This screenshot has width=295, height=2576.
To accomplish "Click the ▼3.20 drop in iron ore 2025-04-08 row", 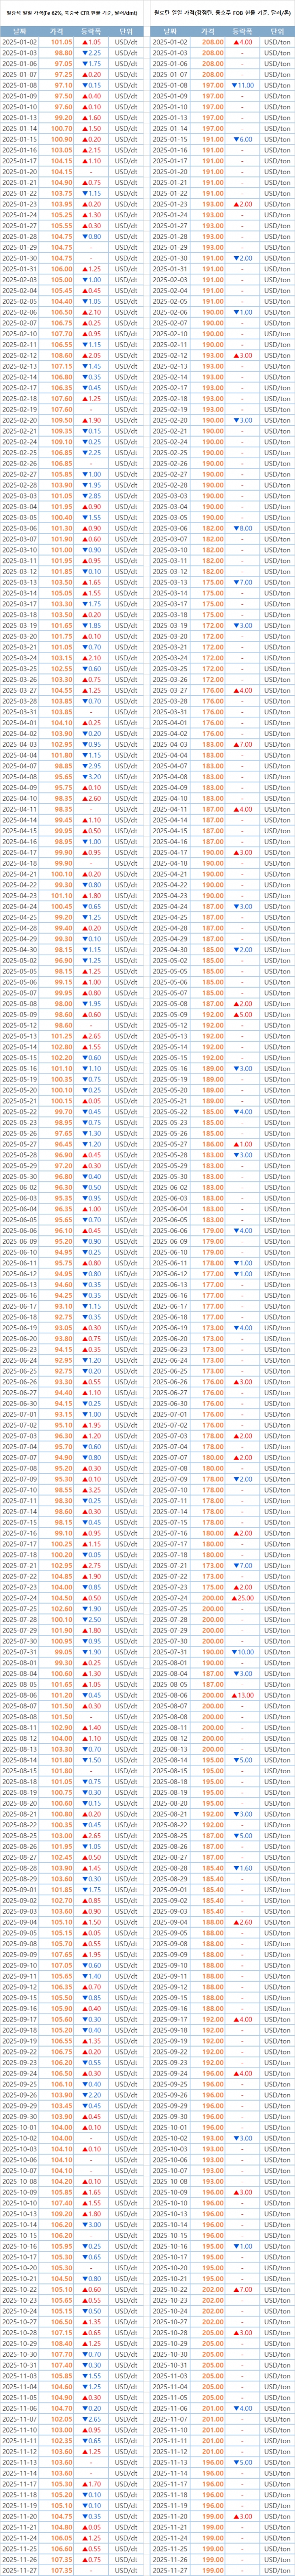I will (x=91, y=776).
